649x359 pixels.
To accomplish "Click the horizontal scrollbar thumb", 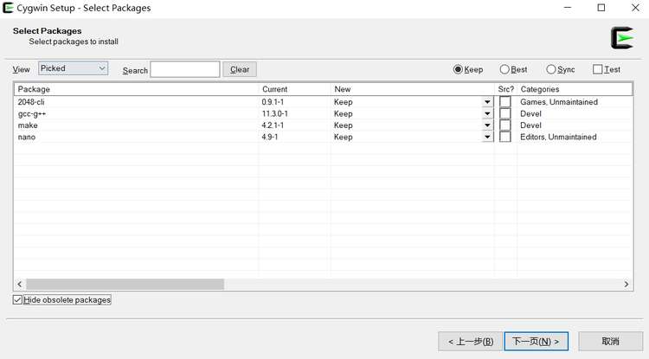I will tap(125, 284).
